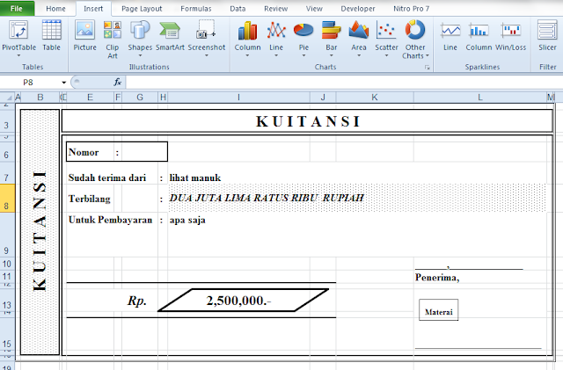Image resolution: width=563 pixels, height=370 pixels.
Task: Open the Clip Art pane
Action: point(113,40)
